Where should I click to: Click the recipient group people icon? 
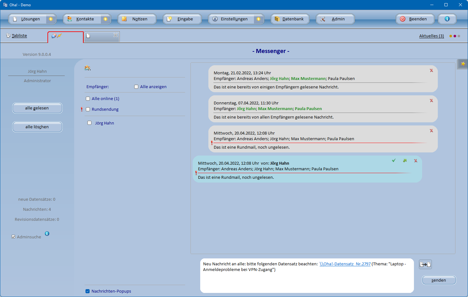pos(87,68)
